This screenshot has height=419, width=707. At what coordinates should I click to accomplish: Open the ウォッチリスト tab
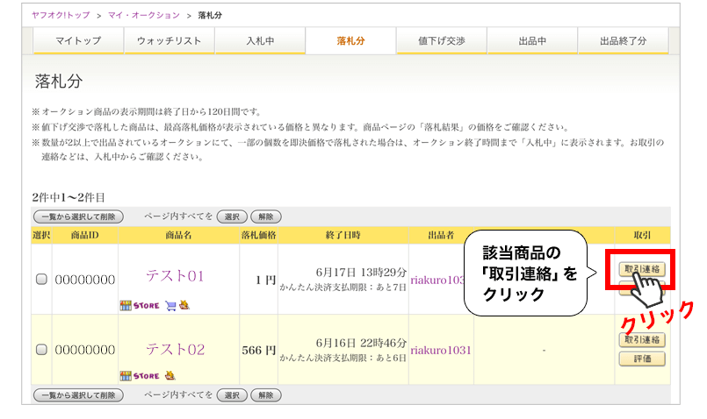coord(169,41)
